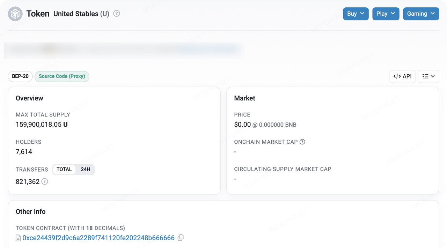Click the Onchain Market Cap help icon

[x=302, y=142]
